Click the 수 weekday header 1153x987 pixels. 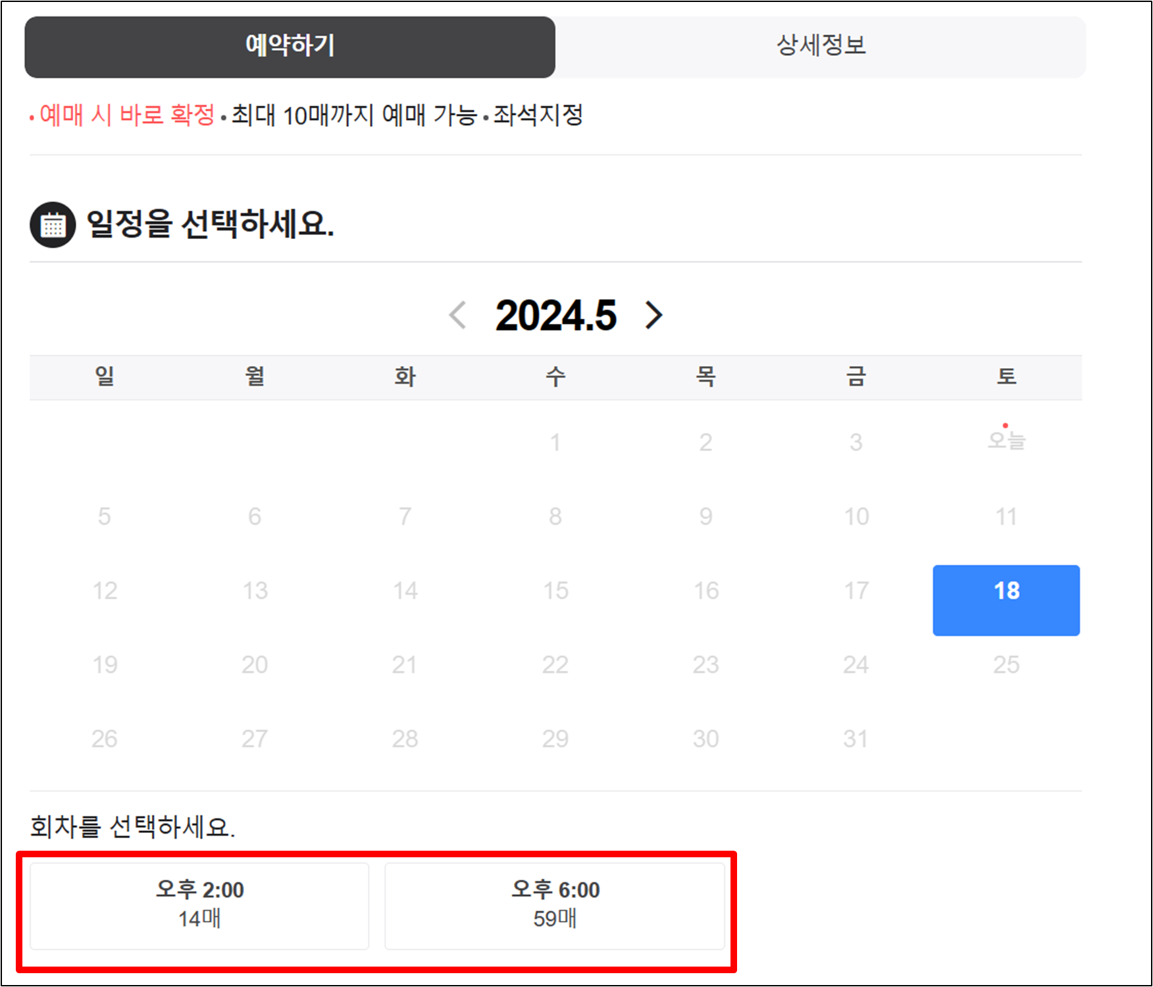coord(555,376)
